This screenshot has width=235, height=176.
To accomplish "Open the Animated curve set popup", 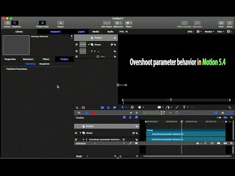I will (x=85, y=143).
